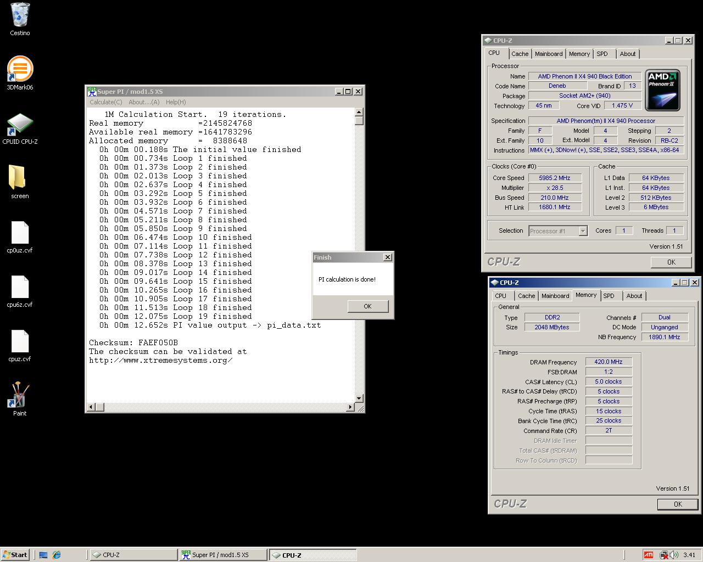Open the Cestino recycle bin icon
703x562 pixels.
pyautogui.click(x=20, y=19)
